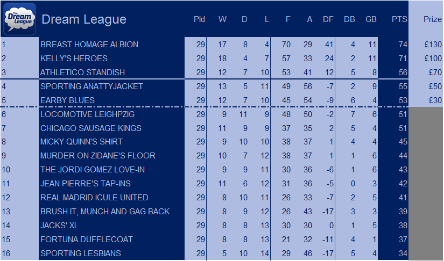The height and width of the screenshot is (261, 444).
Task: Select team BREAST HOMAGE ALBION
Action: point(89,45)
